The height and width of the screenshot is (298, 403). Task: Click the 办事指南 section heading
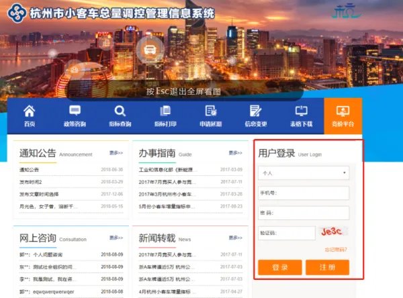[x=157, y=153]
